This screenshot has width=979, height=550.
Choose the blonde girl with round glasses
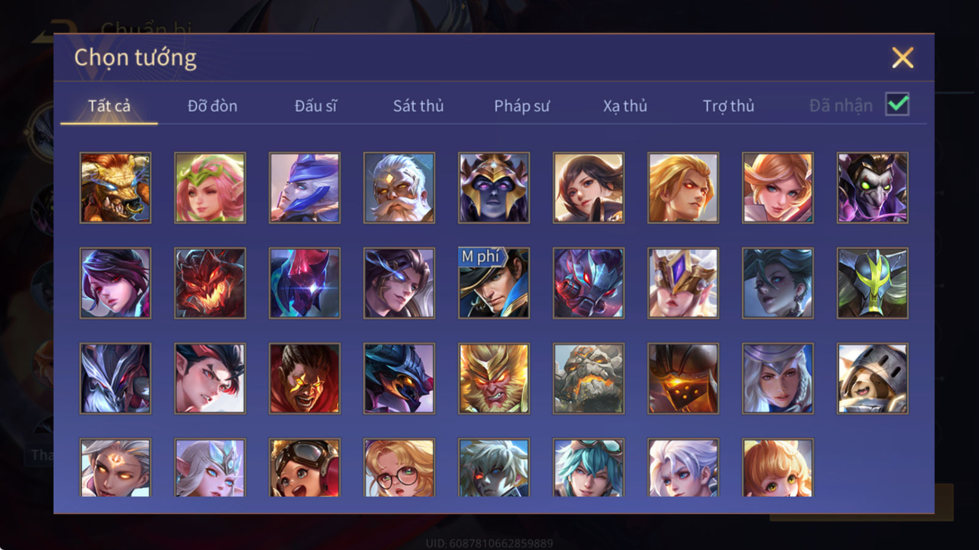point(399,468)
